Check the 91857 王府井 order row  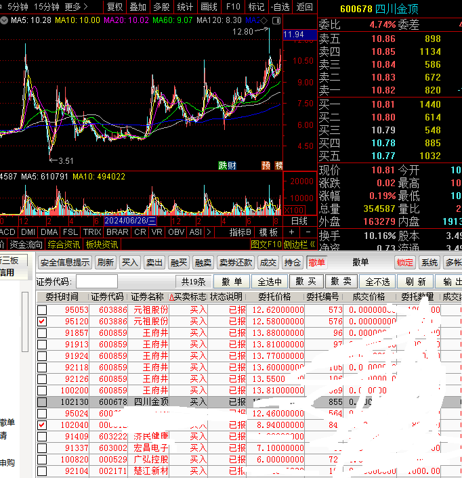click(42, 333)
